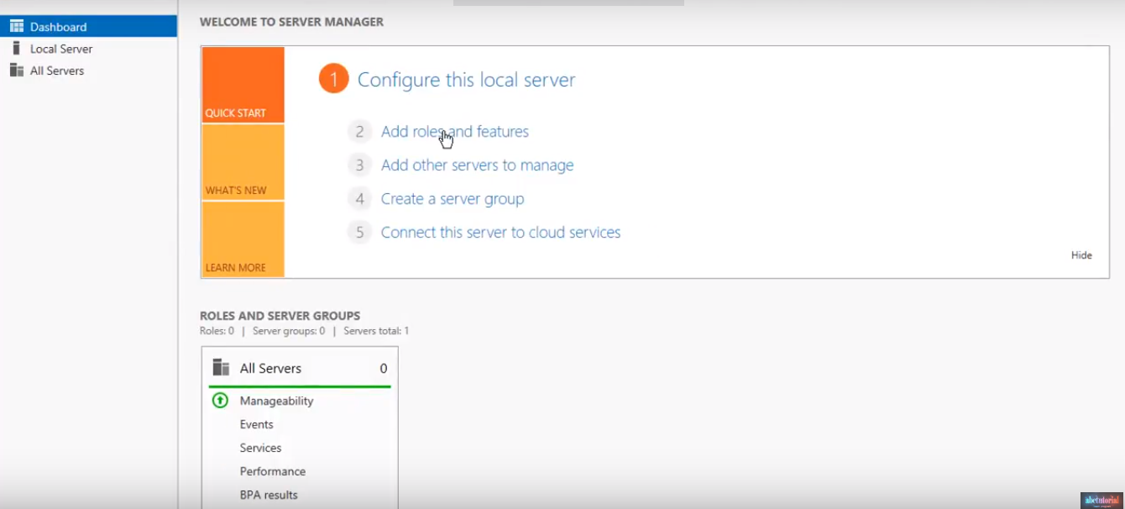This screenshot has height=509, width=1125.
Task: Open Events in All Servers tile
Action: click(256, 424)
